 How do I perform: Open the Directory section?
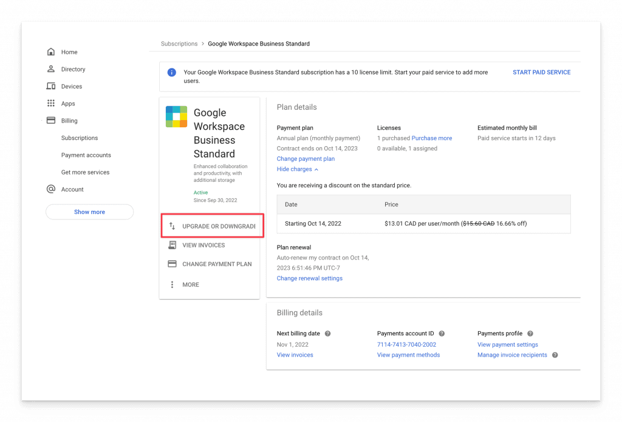[x=73, y=69]
